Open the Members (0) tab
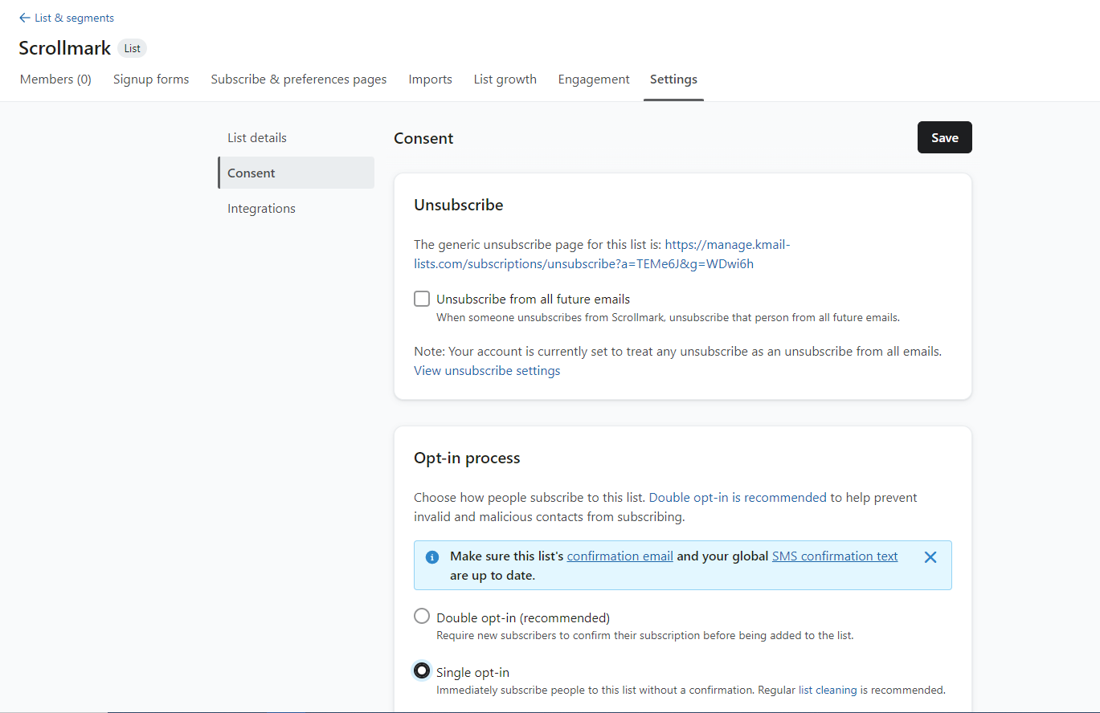The height and width of the screenshot is (713, 1100). tap(55, 79)
